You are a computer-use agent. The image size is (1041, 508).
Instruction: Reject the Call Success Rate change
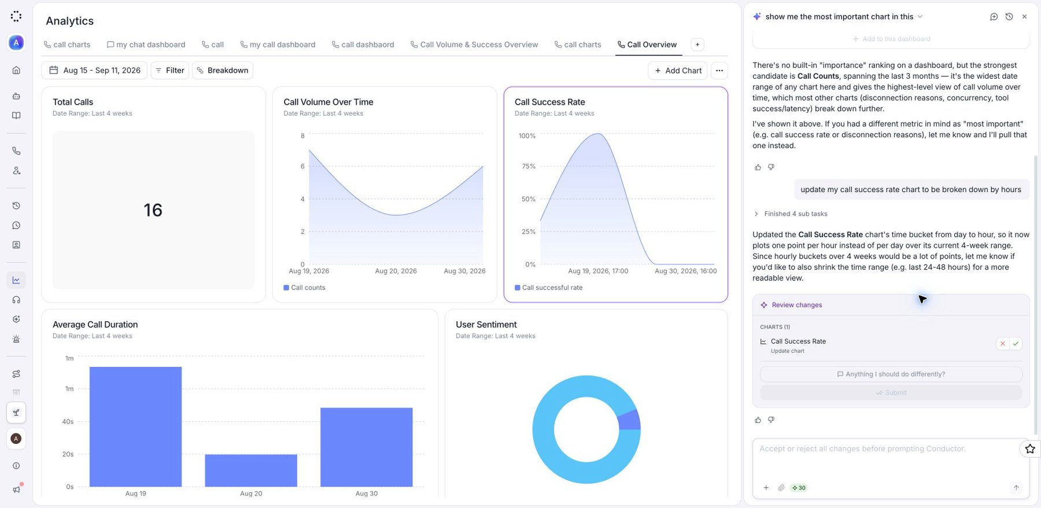click(1002, 344)
